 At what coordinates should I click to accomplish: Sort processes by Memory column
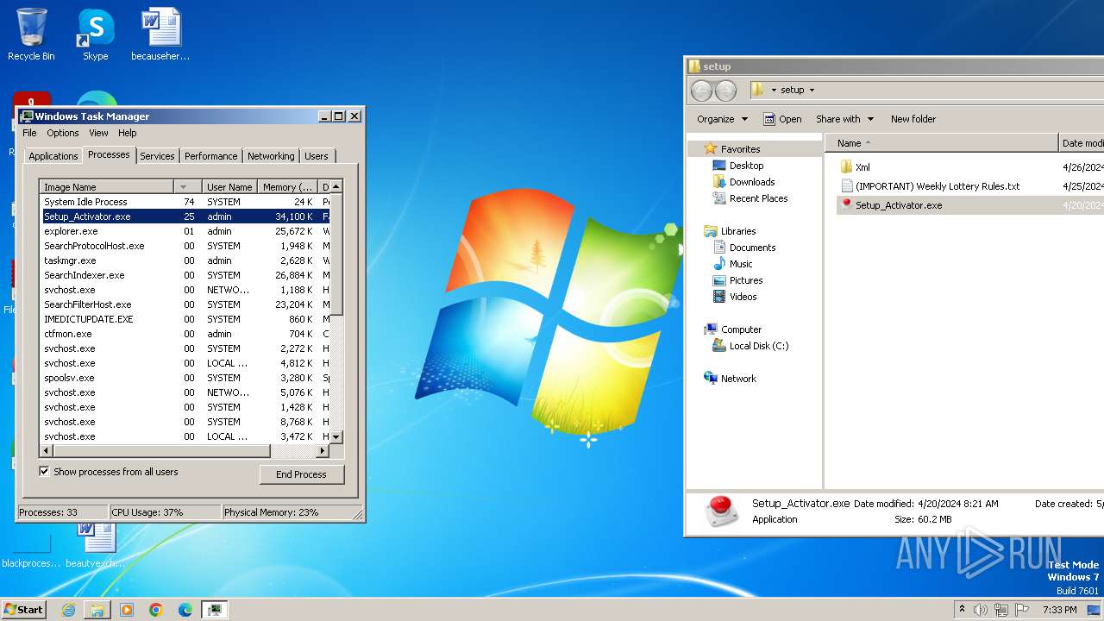tap(288, 187)
